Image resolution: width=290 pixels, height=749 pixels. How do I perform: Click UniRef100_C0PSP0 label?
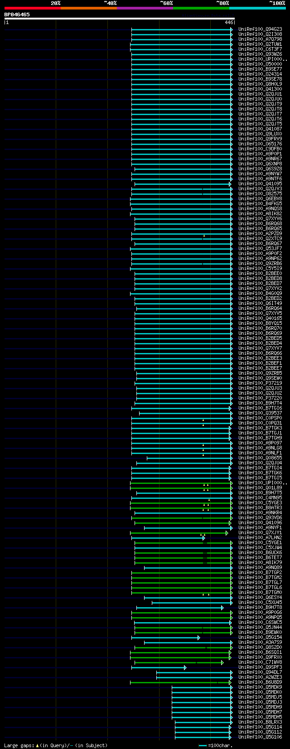point(260,418)
